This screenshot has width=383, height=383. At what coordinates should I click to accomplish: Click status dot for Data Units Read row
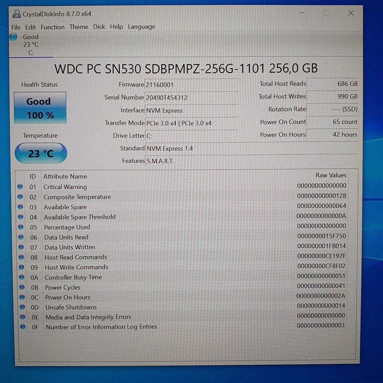pyautogui.click(x=21, y=237)
